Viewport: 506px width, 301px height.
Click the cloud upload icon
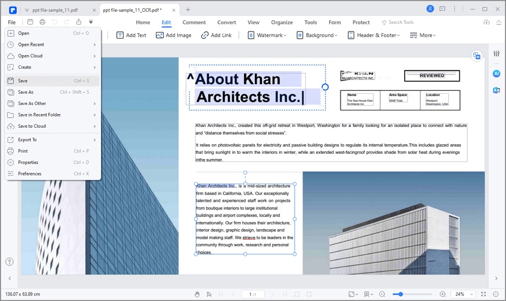click(x=486, y=22)
